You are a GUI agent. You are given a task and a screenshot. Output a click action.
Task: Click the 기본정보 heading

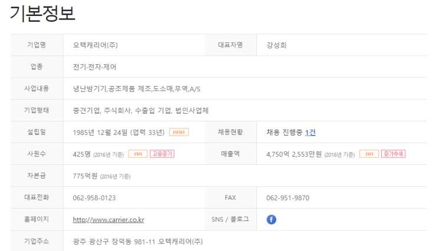(x=42, y=14)
